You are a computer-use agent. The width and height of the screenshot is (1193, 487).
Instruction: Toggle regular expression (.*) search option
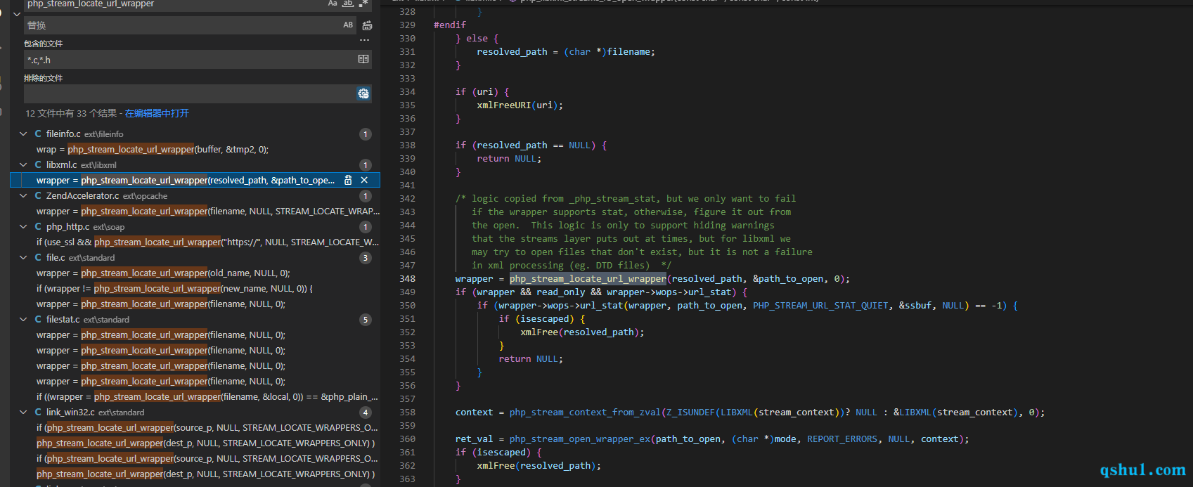point(363,4)
